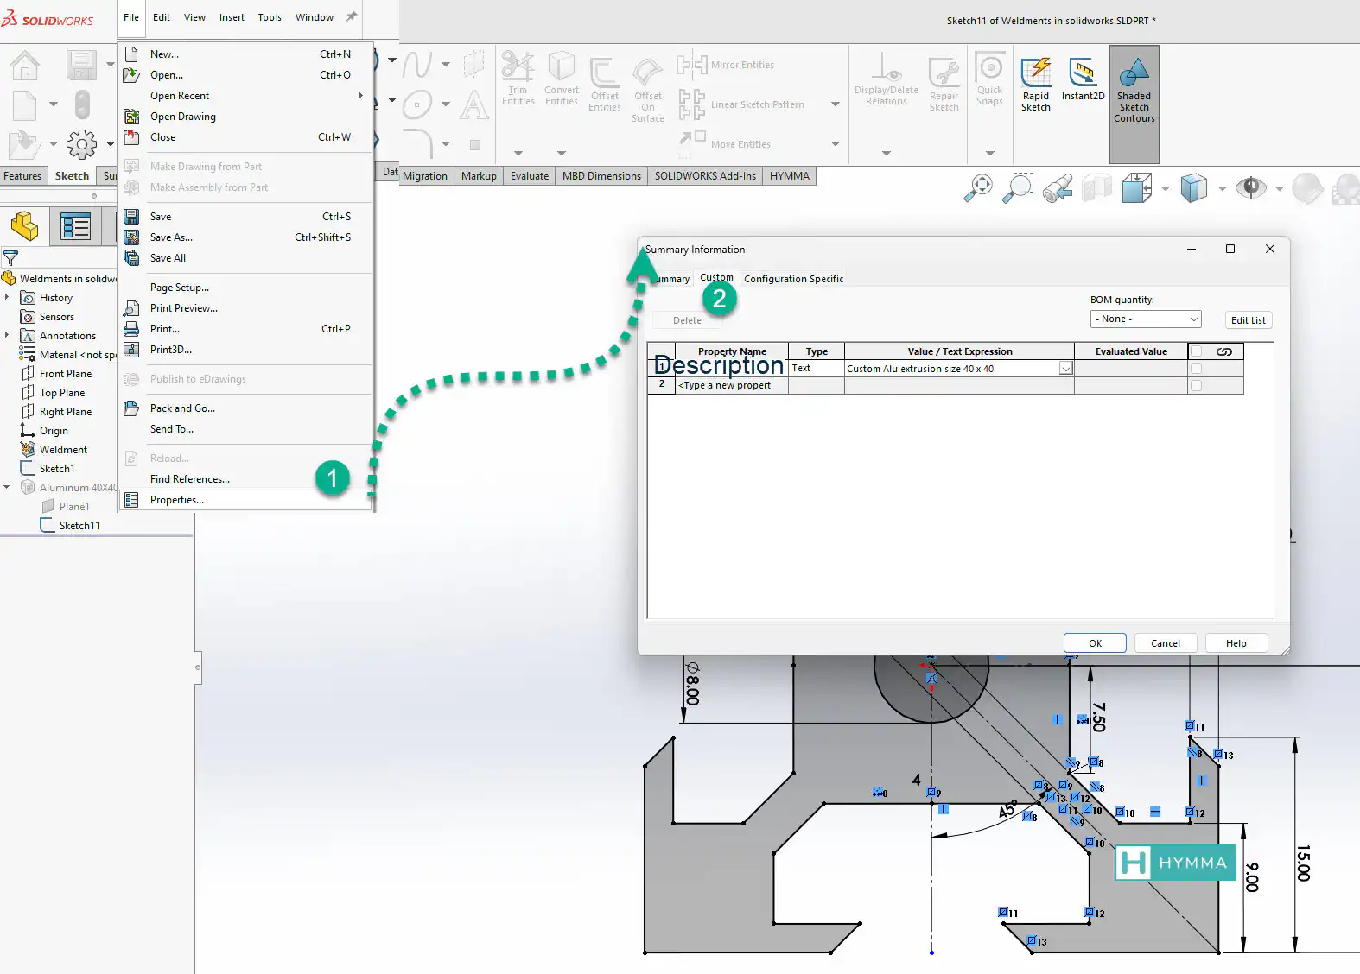
Task: Click the pin icon next to Window menu
Action: click(352, 16)
